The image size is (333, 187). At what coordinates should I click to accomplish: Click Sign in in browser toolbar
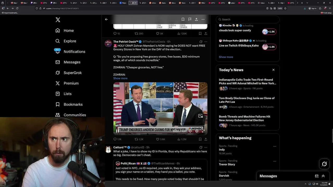[312, 8]
